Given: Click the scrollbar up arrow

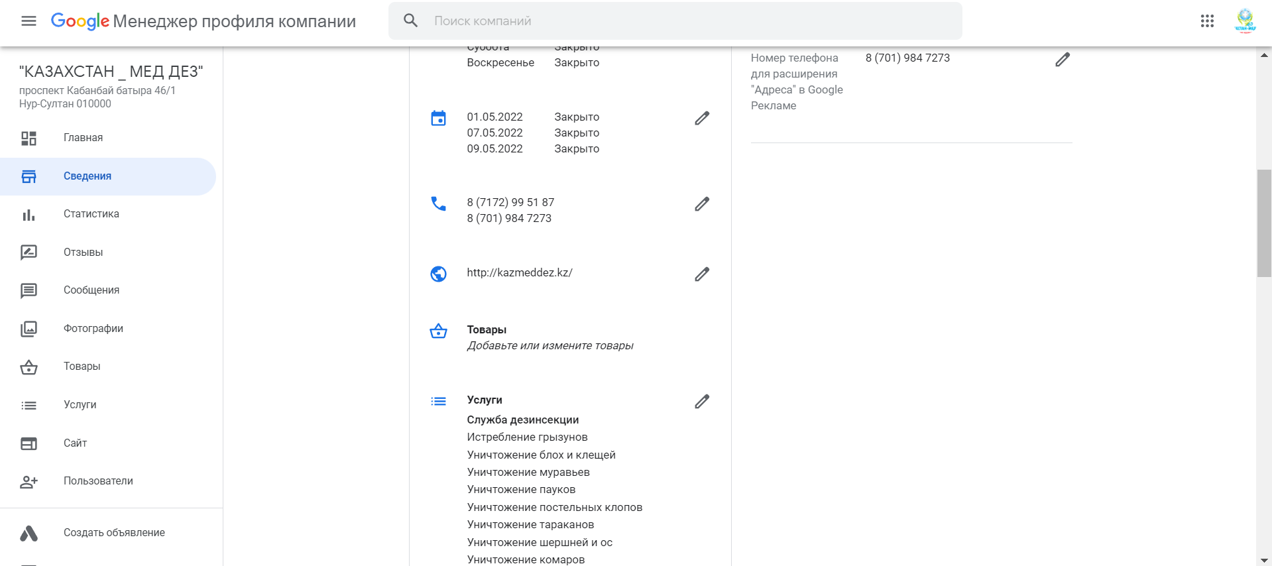Looking at the screenshot, I should click(x=1264, y=56).
